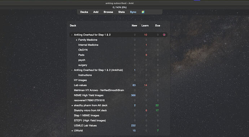
Task: Open the NBME High Yield Images deck
Action: pyautogui.click(x=89, y=95)
